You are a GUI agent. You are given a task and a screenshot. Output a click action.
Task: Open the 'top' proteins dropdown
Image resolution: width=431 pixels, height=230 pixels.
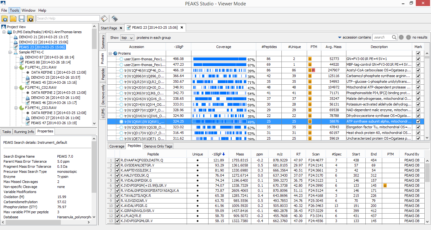128,38
